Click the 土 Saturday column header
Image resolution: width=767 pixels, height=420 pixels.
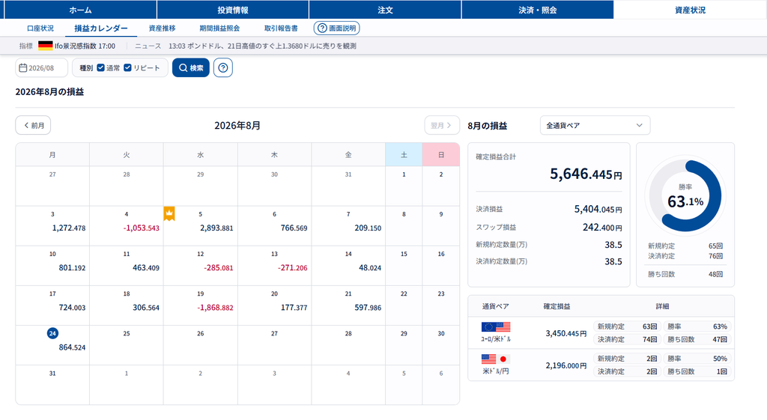pos(404,154)
